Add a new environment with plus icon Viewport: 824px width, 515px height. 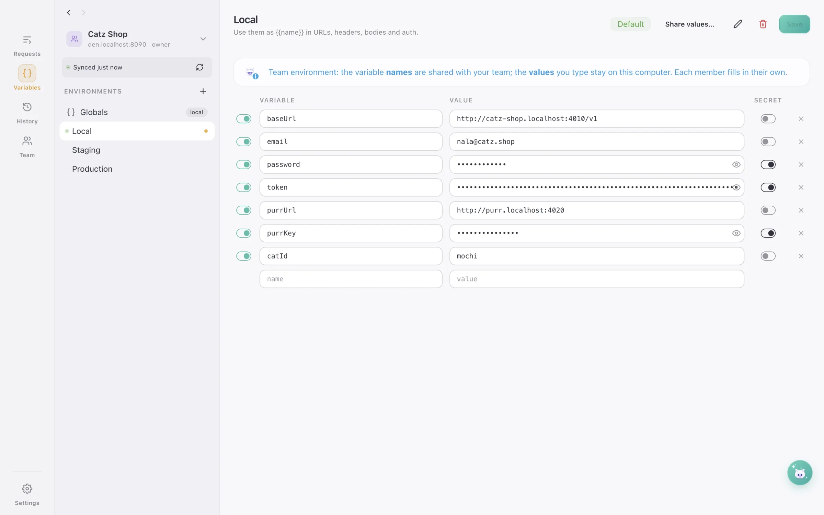coord(203,91)
